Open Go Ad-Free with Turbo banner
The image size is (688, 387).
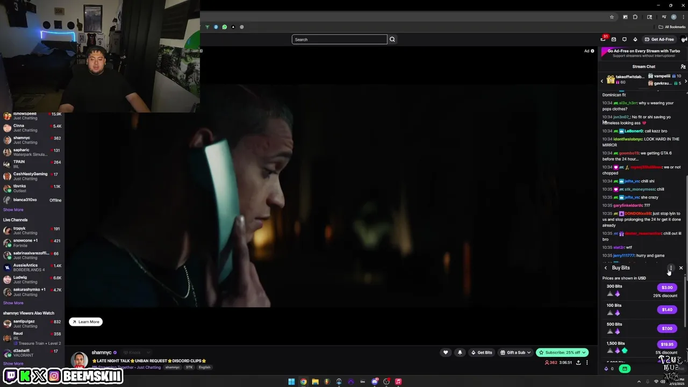point(643,53)
